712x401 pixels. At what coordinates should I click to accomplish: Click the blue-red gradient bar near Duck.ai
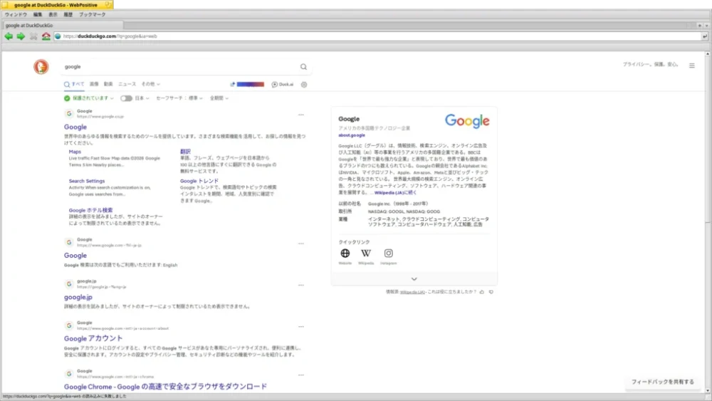pyautogui.click(x=250, y=85)
